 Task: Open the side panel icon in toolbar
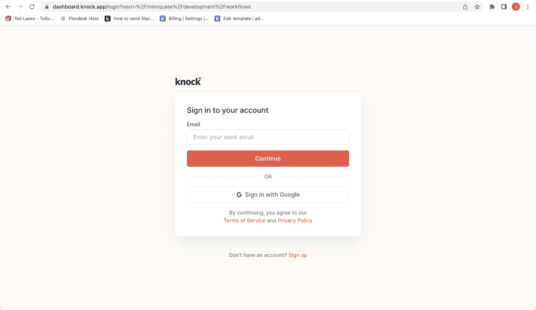[504, 7]
